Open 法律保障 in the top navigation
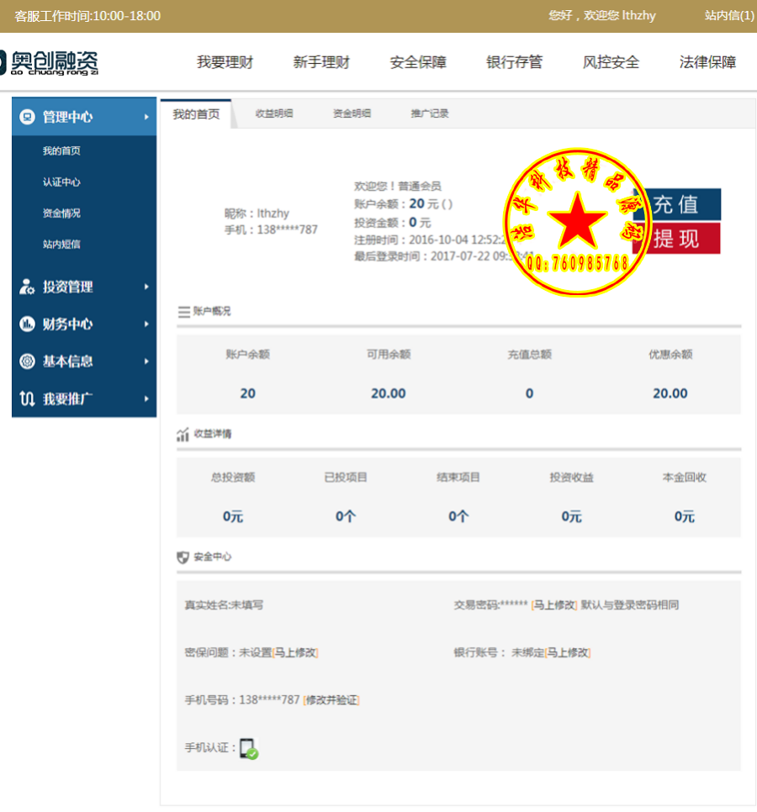 (707, 62)
